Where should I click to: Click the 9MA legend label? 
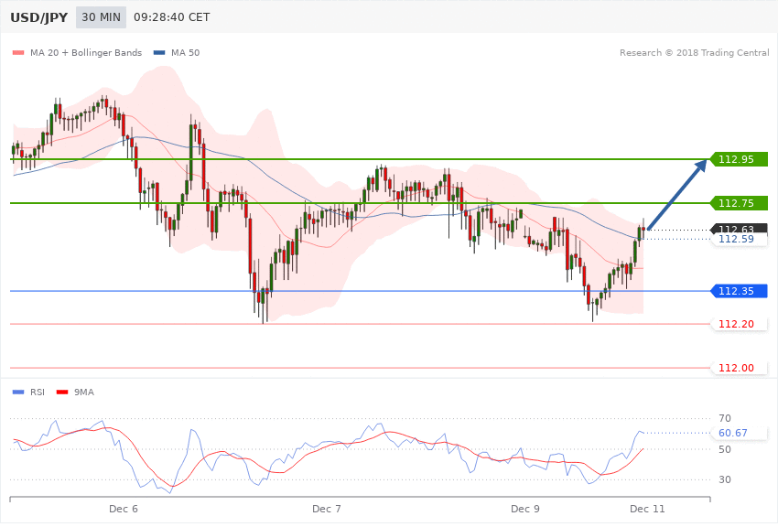pyautogui.click(x=84, y=393)
